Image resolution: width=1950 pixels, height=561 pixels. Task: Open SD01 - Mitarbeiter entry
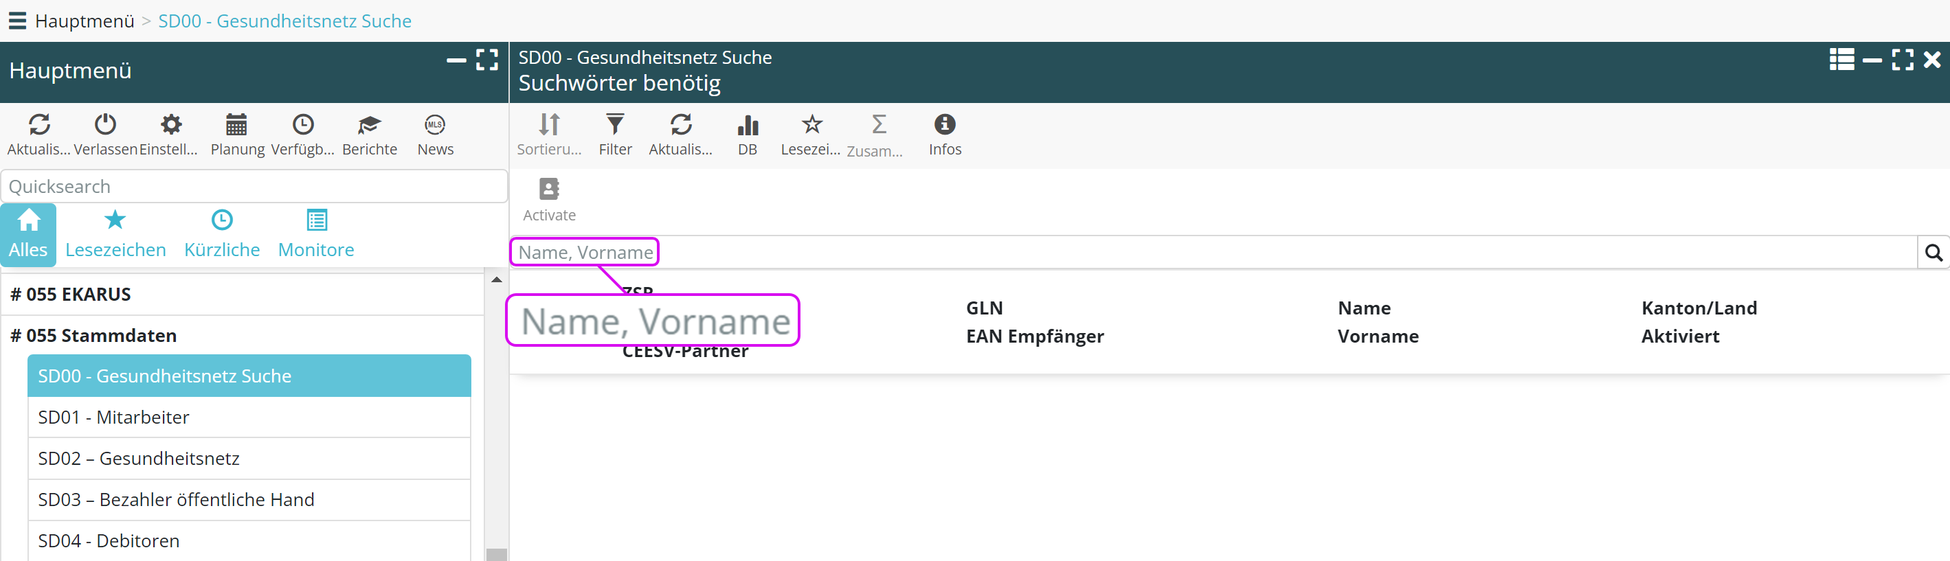113,417
